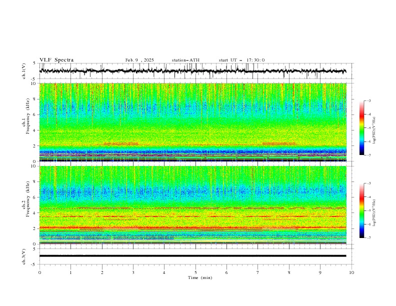Click inside the ch.2 spectrogram panel
This screenshot has height=306, width=396.
coord(192,205)
